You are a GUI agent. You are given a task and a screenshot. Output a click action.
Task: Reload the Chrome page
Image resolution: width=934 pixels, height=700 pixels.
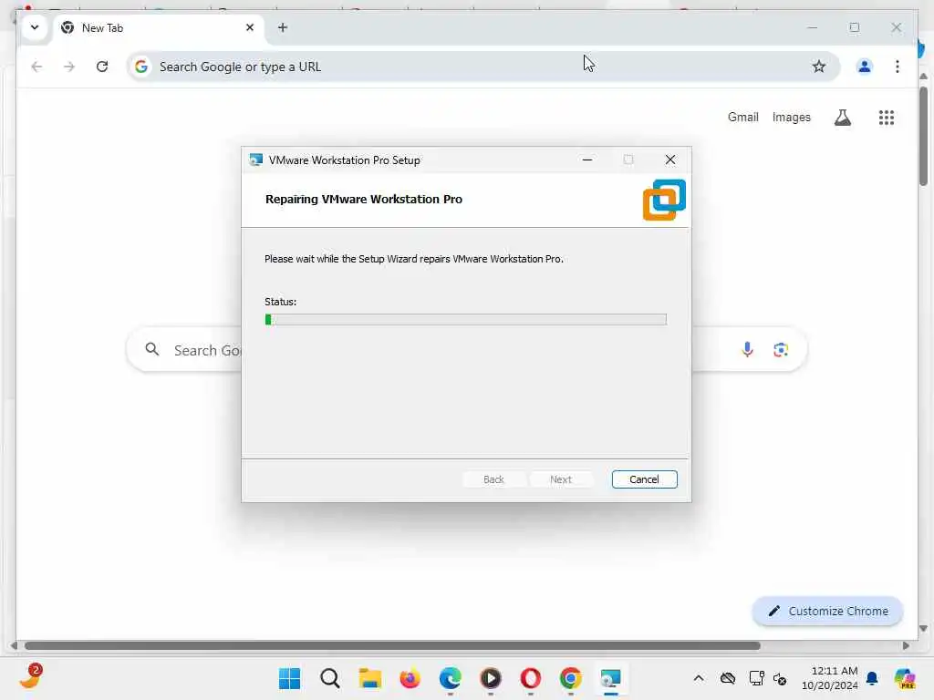coord(102,67)
